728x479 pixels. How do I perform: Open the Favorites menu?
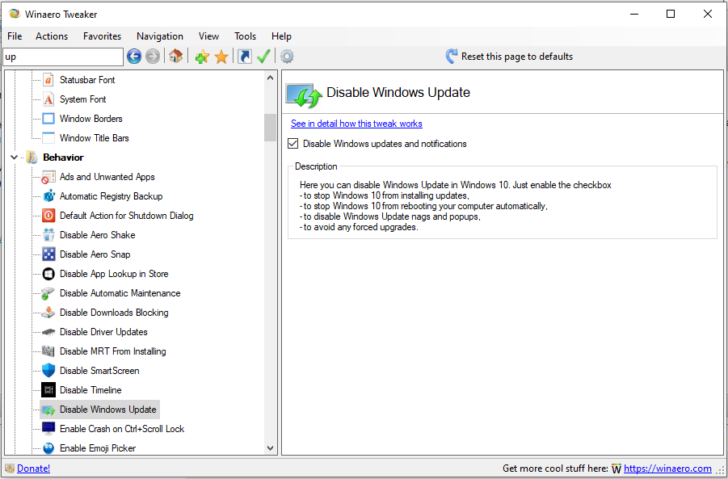[102, 36]
